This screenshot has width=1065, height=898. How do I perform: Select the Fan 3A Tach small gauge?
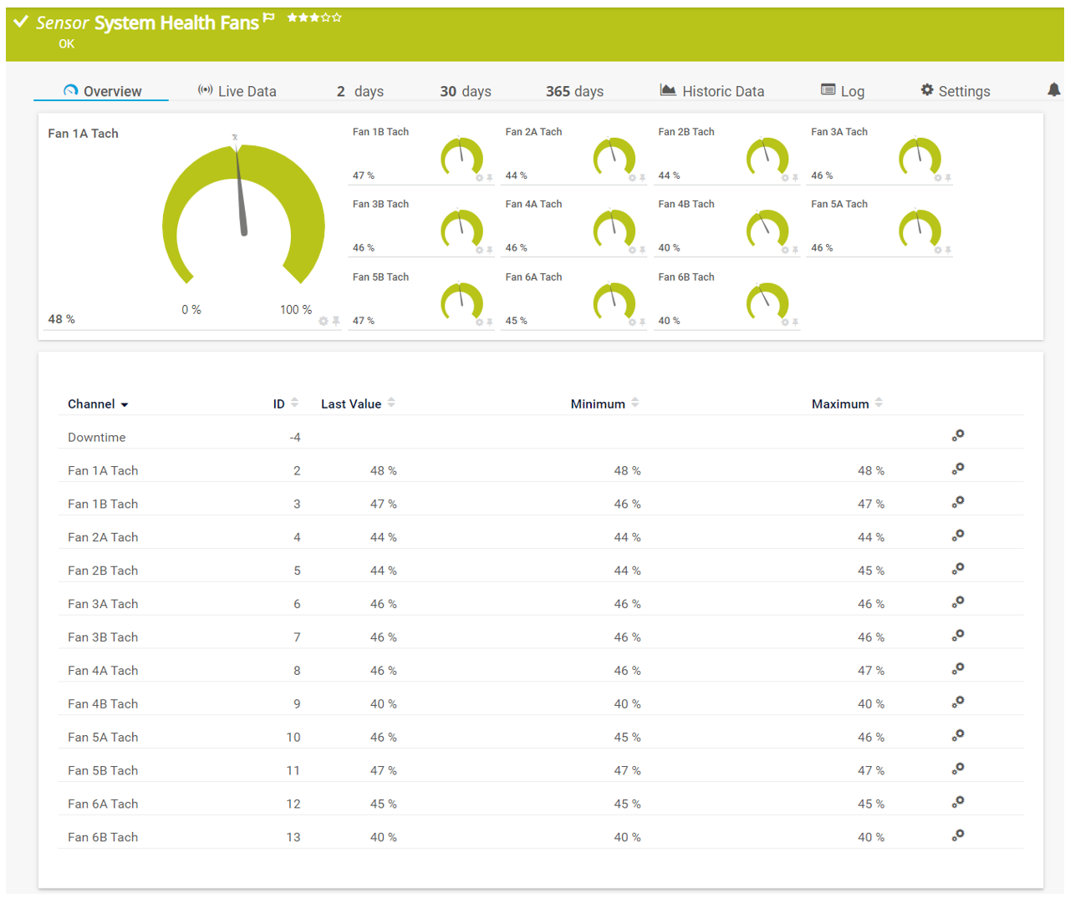tap(919, 156)
